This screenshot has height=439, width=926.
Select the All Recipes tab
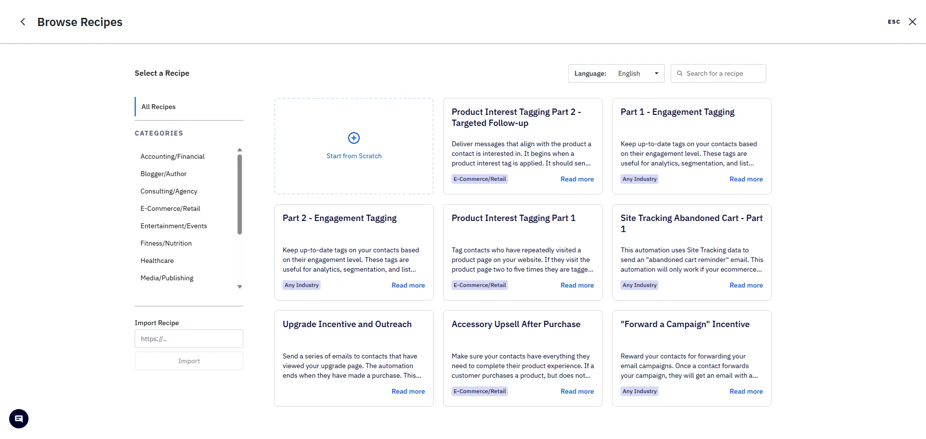tap(158, 107)
